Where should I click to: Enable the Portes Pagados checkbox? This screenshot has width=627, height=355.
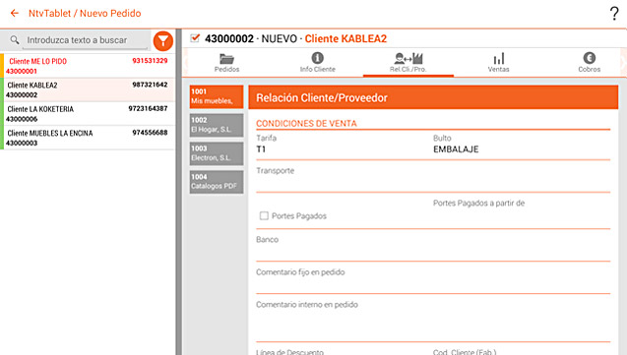tap(264, 215)
